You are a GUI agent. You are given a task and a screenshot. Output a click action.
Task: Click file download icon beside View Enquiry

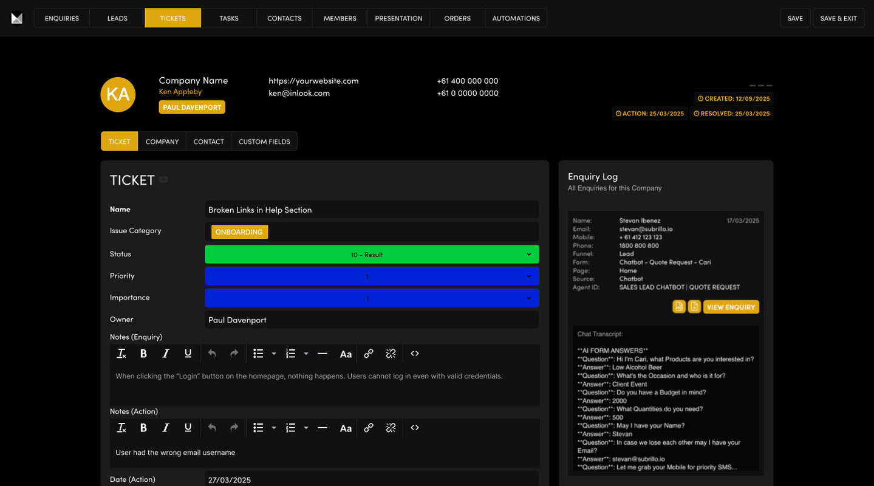pos(694,307)
